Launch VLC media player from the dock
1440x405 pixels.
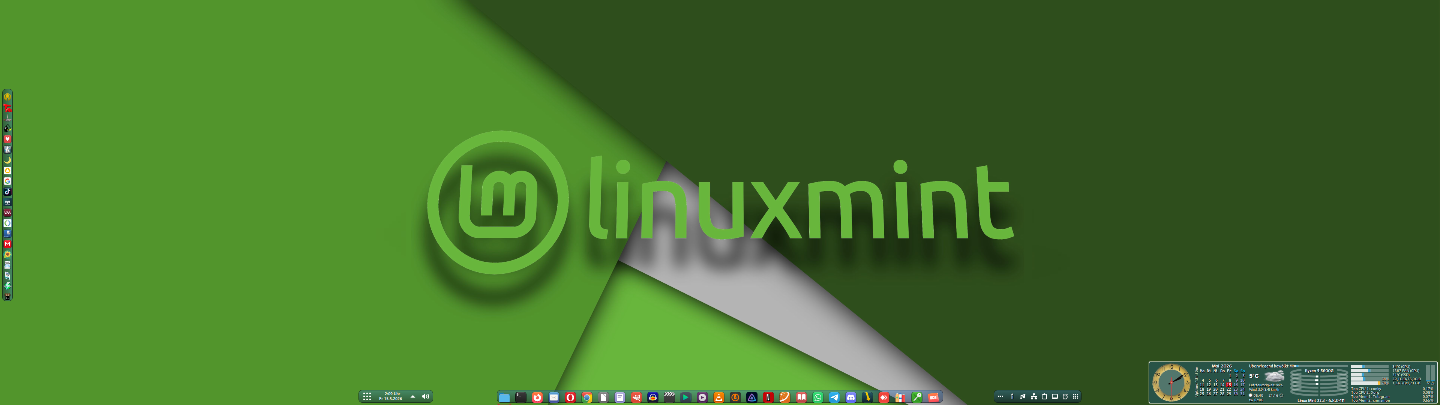pyautogui.click(x=719, y=397)
